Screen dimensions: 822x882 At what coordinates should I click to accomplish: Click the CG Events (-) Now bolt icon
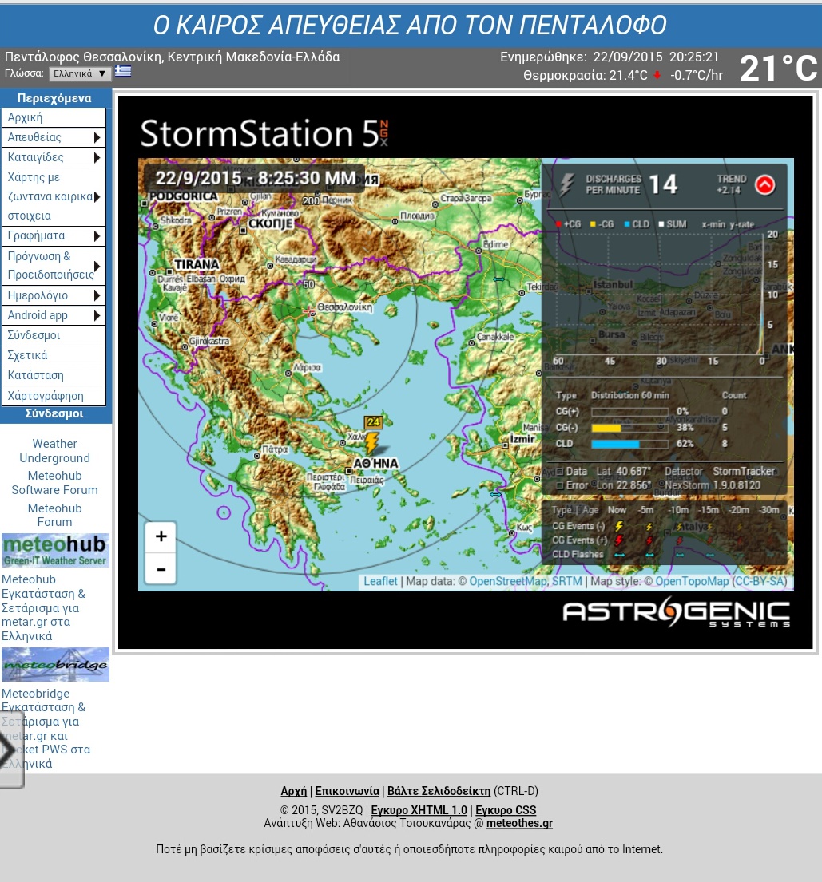coord(619,526)
